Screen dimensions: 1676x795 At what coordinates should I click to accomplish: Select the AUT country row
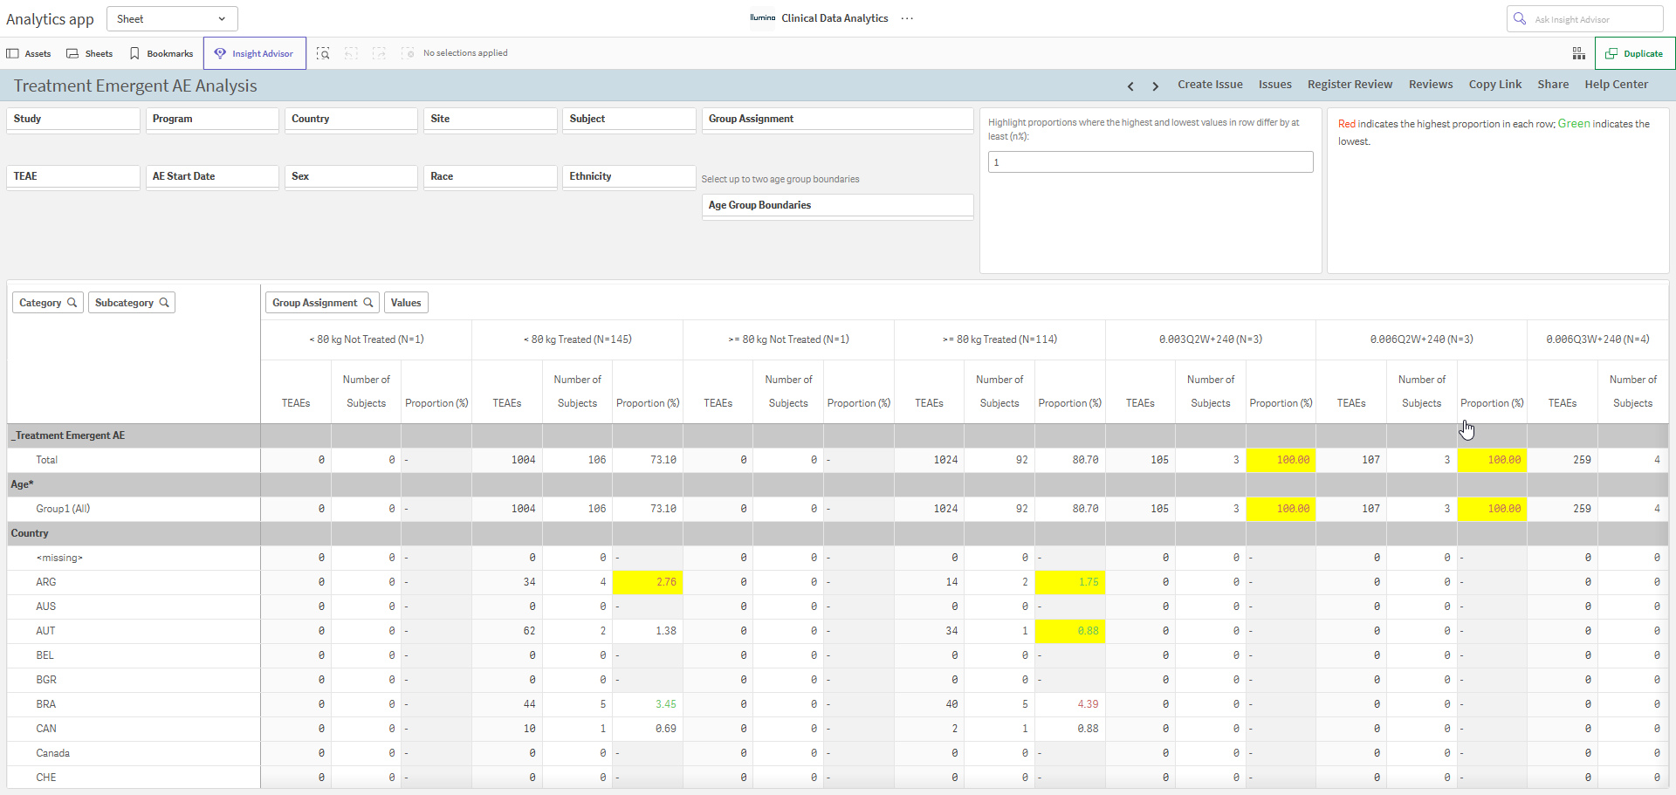click(134, 631)
